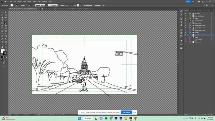Click the Hide link in Loom bar

point(135,112)
